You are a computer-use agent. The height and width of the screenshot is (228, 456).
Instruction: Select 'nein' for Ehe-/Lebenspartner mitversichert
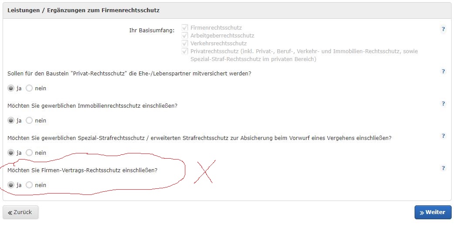[x=29, y=88]
